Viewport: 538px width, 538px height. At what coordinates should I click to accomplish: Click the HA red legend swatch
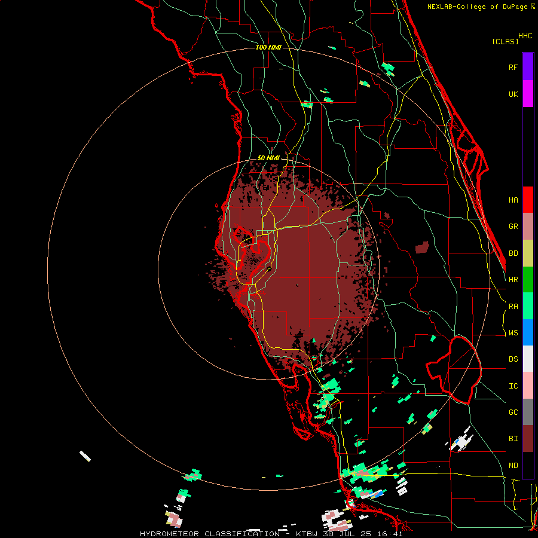point(528,200)
